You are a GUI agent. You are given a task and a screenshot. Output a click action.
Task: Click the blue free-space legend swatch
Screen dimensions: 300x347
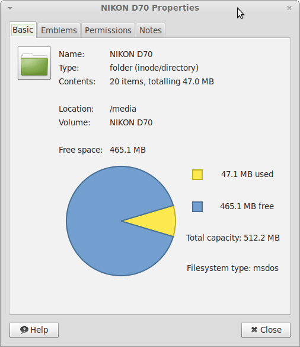[197, 207]
